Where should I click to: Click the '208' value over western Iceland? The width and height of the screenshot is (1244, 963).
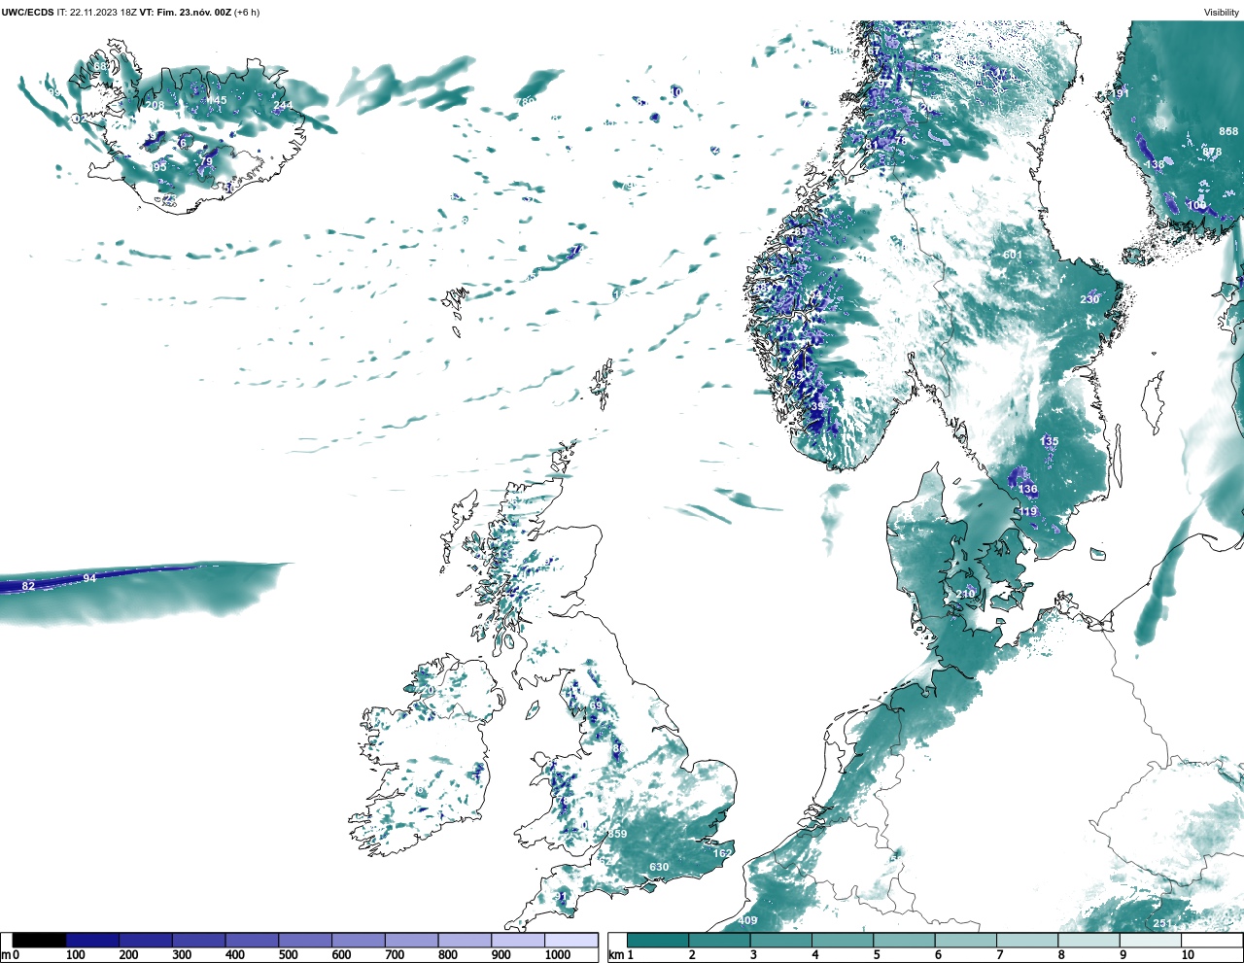coord(155,105)
